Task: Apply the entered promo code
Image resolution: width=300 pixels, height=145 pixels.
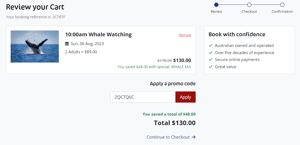Action: point(185,97)
